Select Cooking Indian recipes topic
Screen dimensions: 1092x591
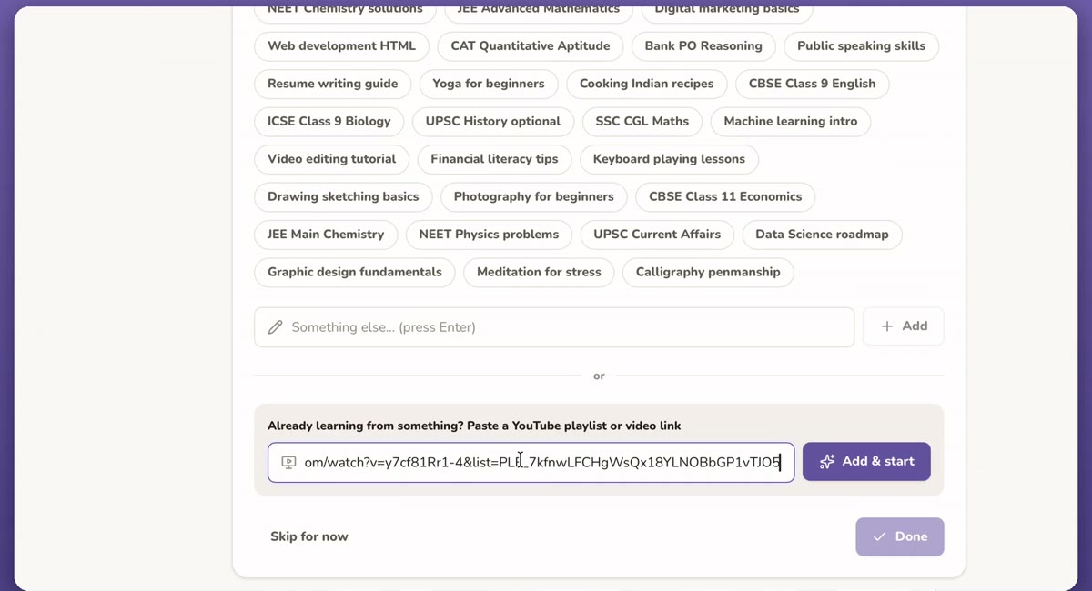(x=647, y=84)
